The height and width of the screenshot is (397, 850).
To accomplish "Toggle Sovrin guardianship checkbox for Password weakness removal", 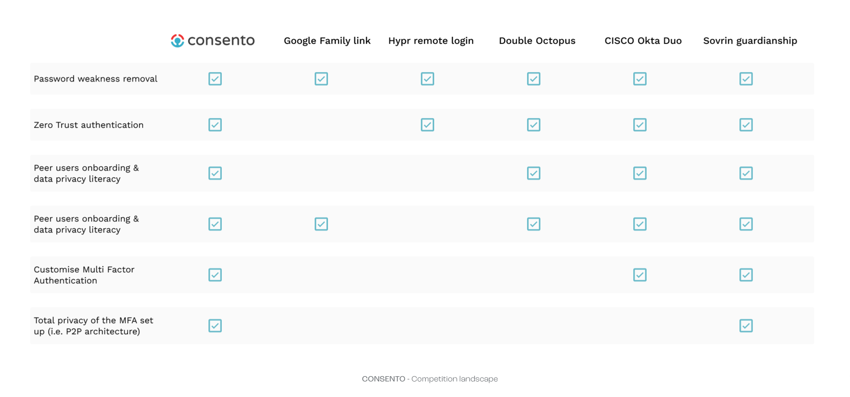I will [746, 79].
